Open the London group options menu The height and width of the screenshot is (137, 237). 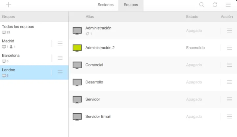point(60,72)
